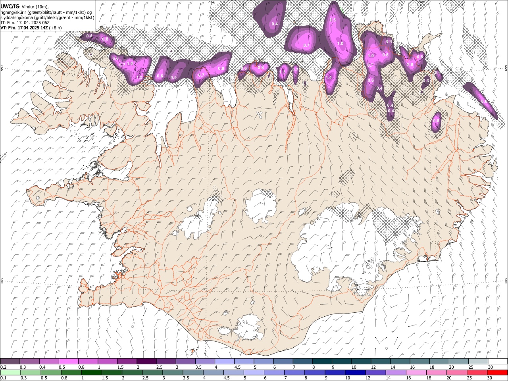The height and width of the screenshot is (381, 508).
Task: Pick the upper scale swatch labeled 3.5
Action: click(205, 361)
